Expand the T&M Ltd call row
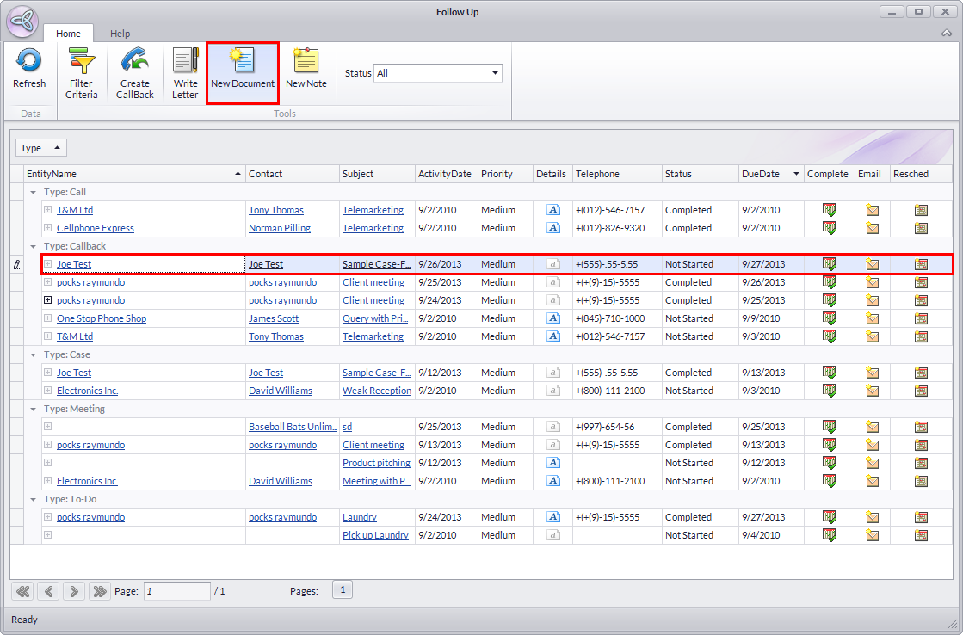 pyautogui.click(x=48, y=210)
